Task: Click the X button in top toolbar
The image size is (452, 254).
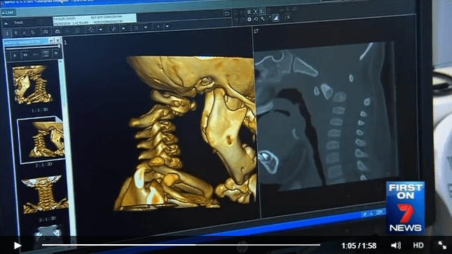Action: click(288, 17)
